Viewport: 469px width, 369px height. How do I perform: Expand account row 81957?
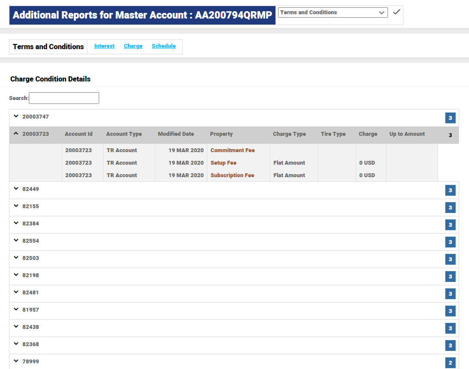[x=16, y=310]
